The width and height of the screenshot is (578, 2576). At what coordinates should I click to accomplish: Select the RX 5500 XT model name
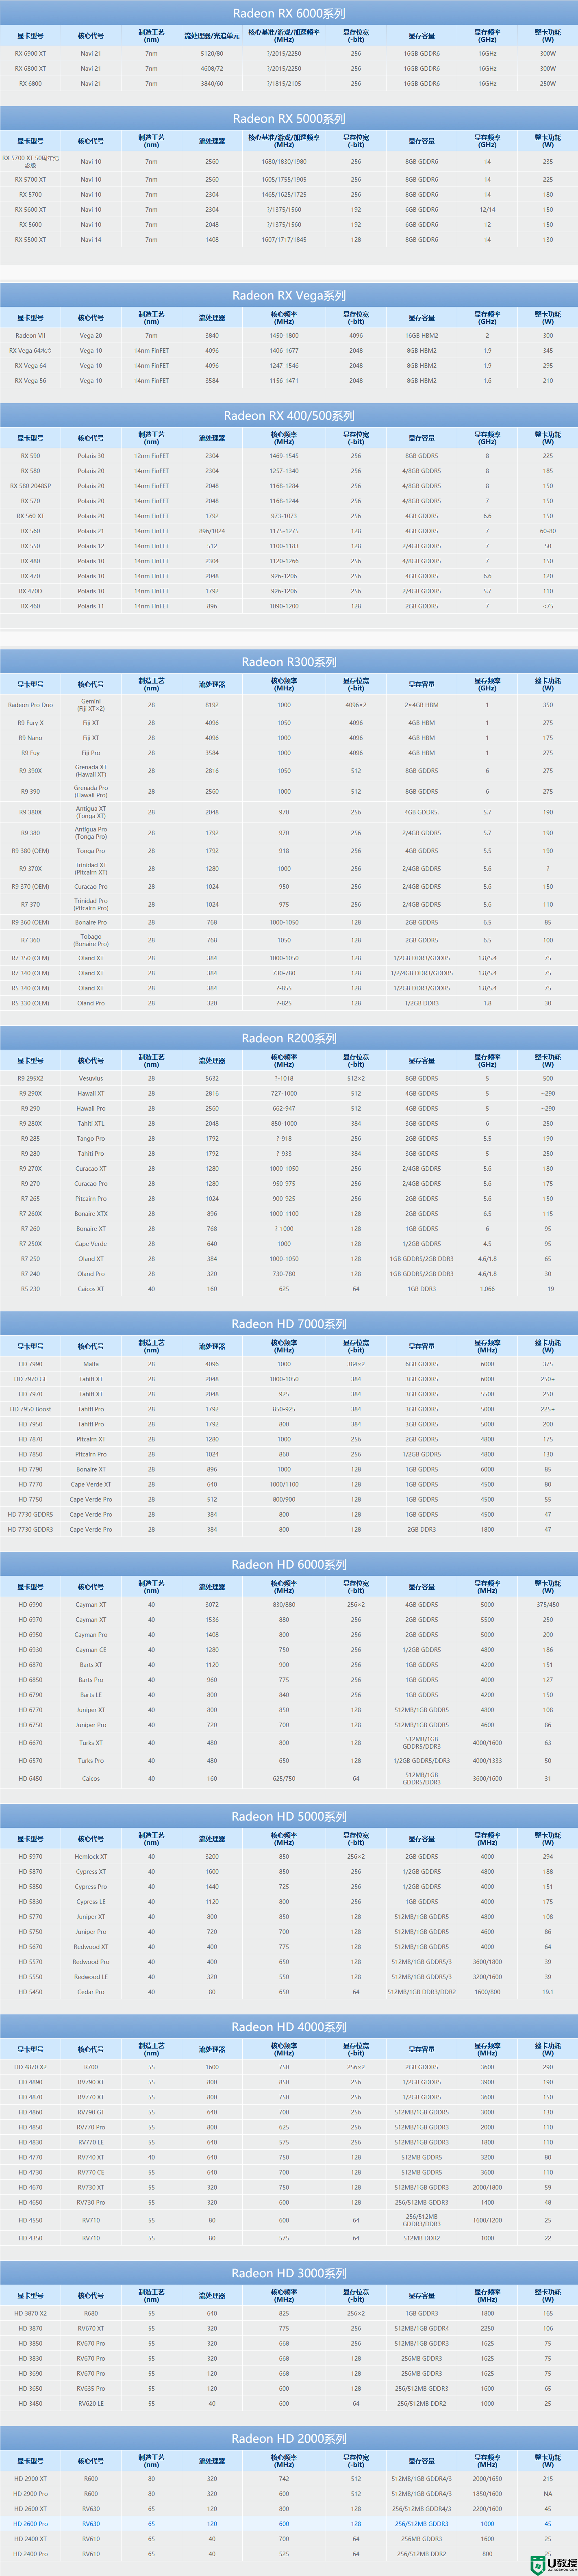point(30,240)
